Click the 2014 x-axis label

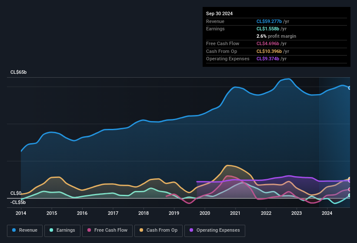click(x=21, y=213)
